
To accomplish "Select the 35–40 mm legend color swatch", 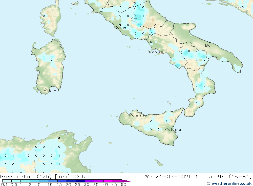I will (x=99, y=181).
